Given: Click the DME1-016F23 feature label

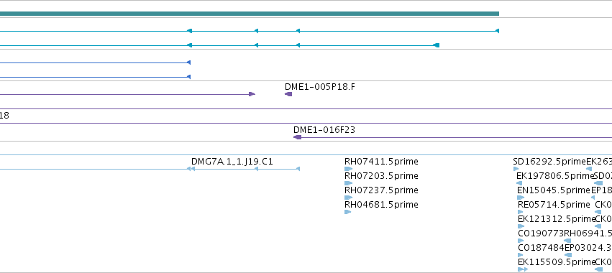Looking at the screenshot, I should [x=324, y=129].
